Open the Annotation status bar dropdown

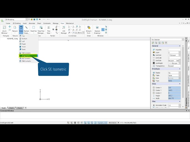pos(114,123)
